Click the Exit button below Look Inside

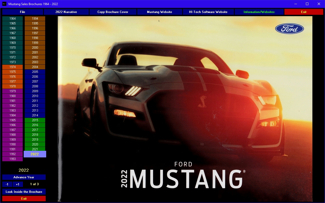(24, 199)
